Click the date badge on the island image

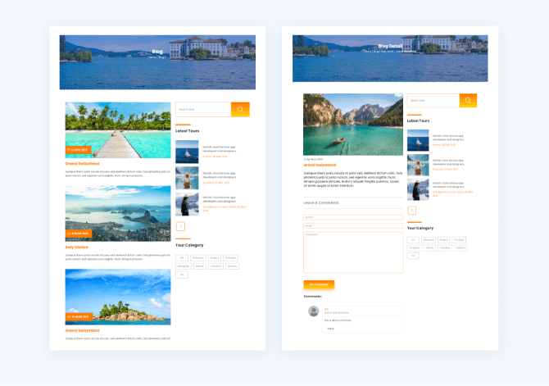point(79,316)
